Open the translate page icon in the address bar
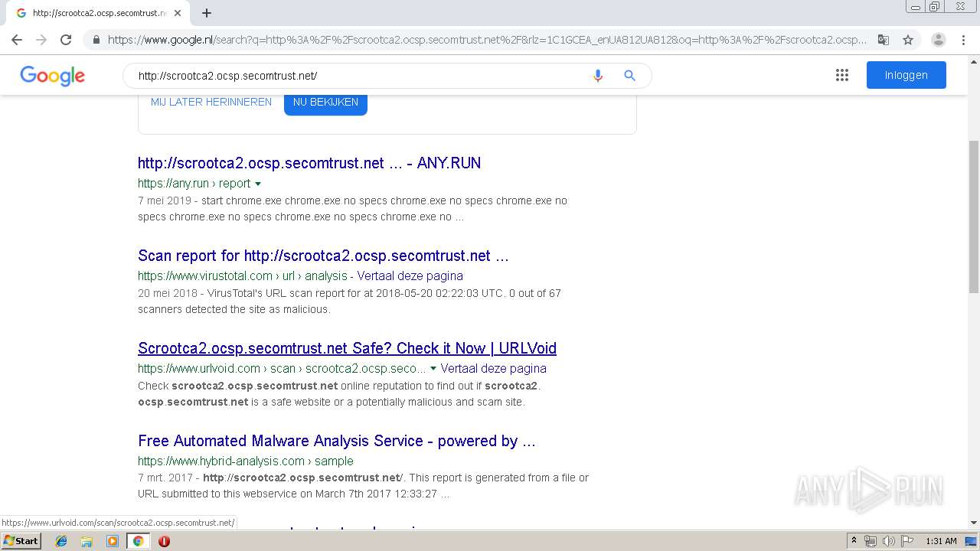This screenshot has height=551, width=980. 884,40
